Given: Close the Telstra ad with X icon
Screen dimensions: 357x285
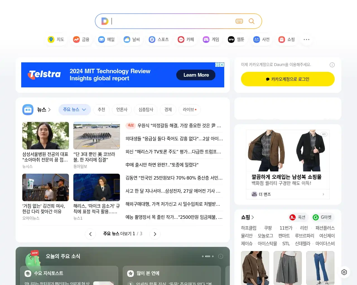Looking at the screenshot, I should [222, 65].
